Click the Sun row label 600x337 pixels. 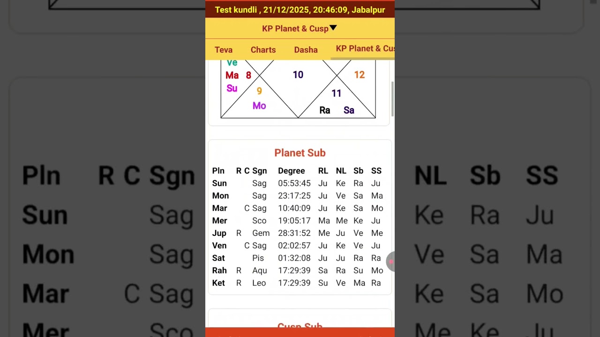pyautogui.click(x=219, y=183)
